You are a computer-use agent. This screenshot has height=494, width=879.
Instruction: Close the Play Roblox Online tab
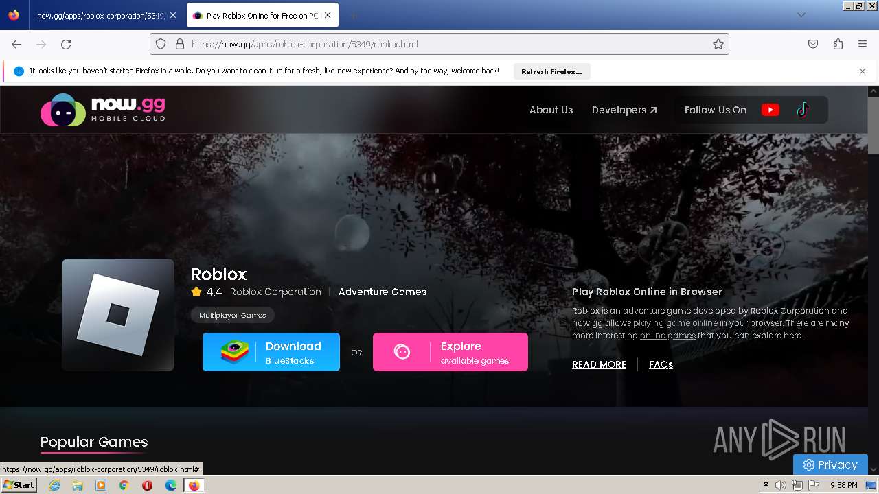coord(328,15)
